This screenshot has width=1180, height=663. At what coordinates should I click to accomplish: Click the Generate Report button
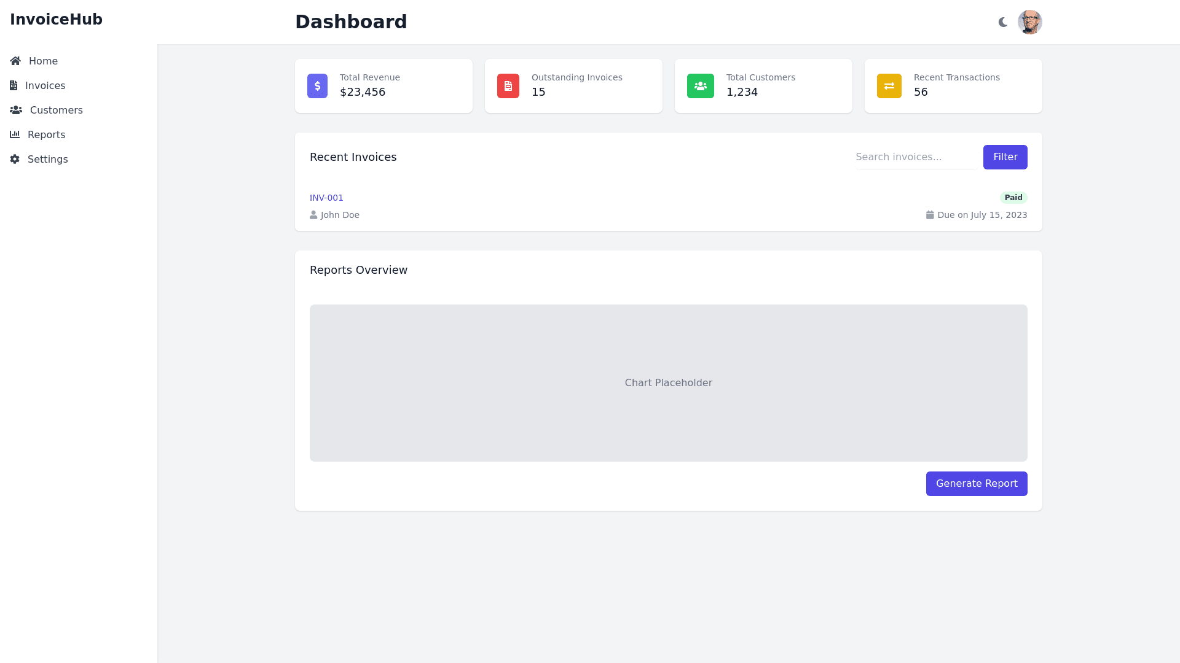pos(976,484)
